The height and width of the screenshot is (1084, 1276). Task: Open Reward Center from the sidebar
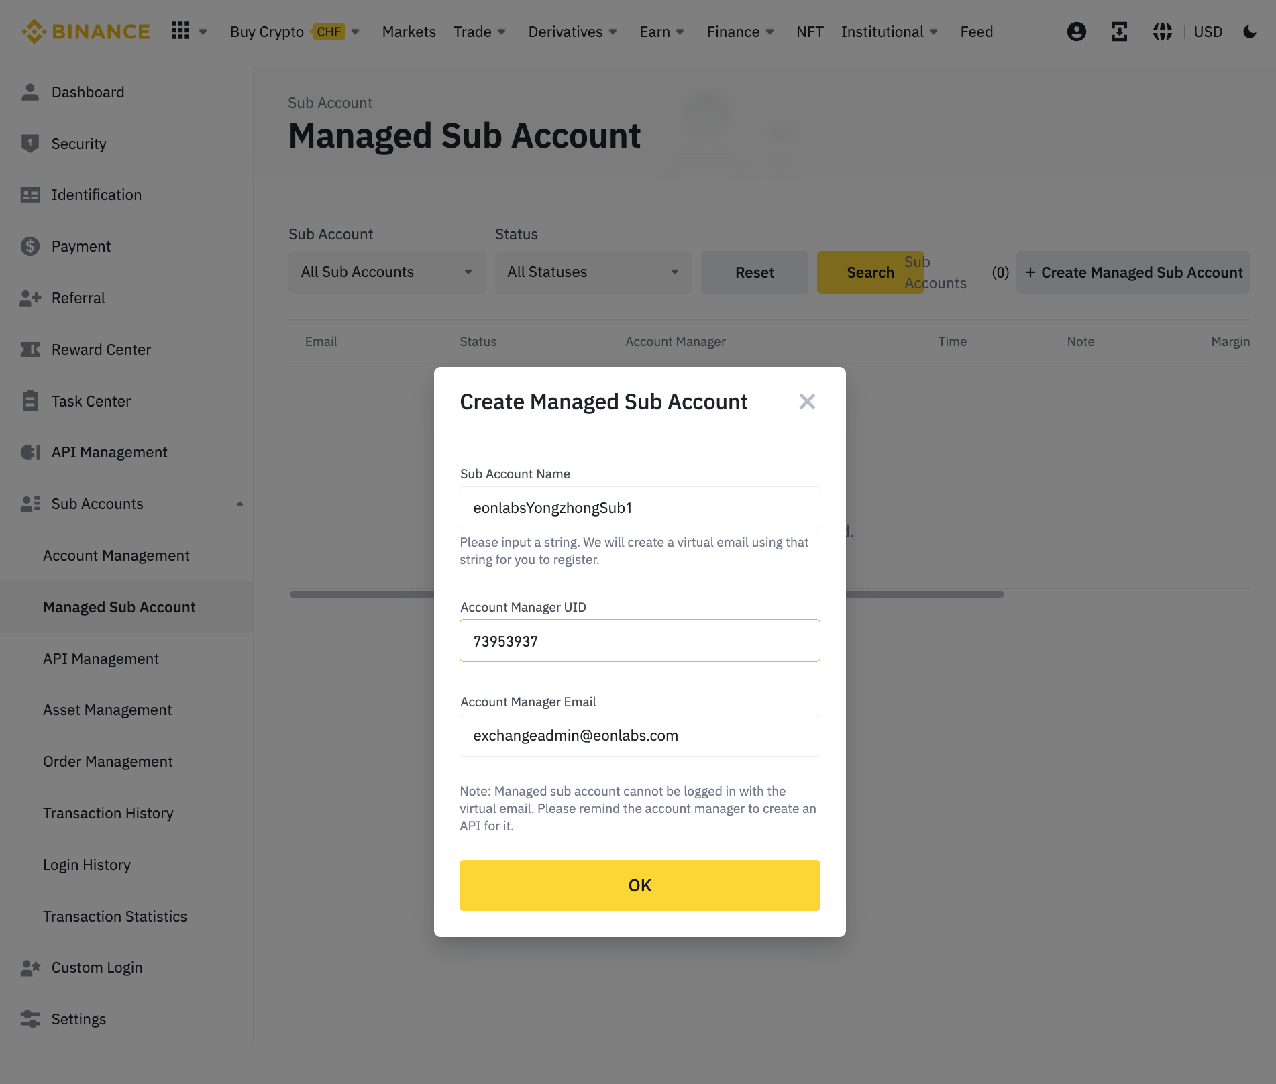click(101, 349)
